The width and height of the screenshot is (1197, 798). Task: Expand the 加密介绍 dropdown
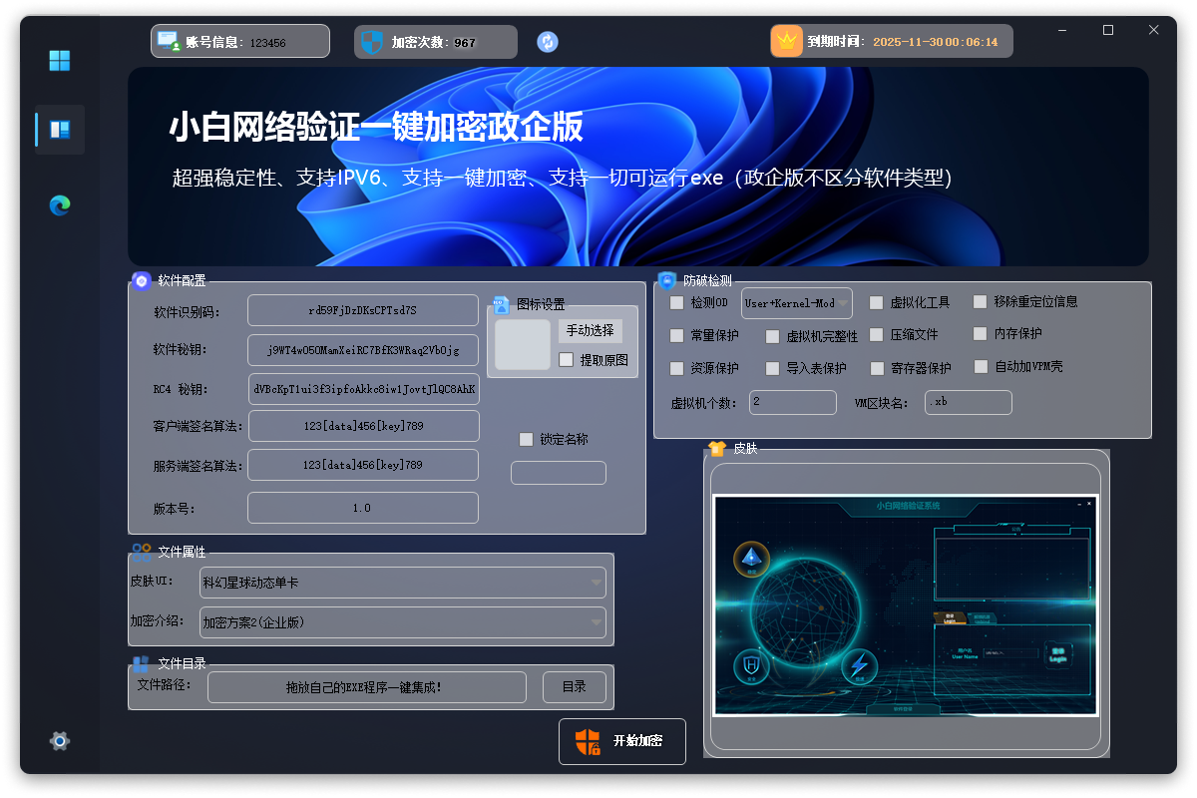403,621
